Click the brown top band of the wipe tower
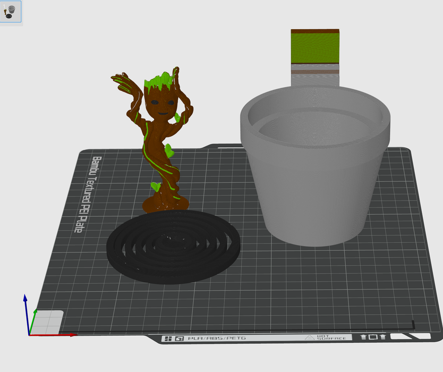Screen dimensions: 443x372 [315, 31]
